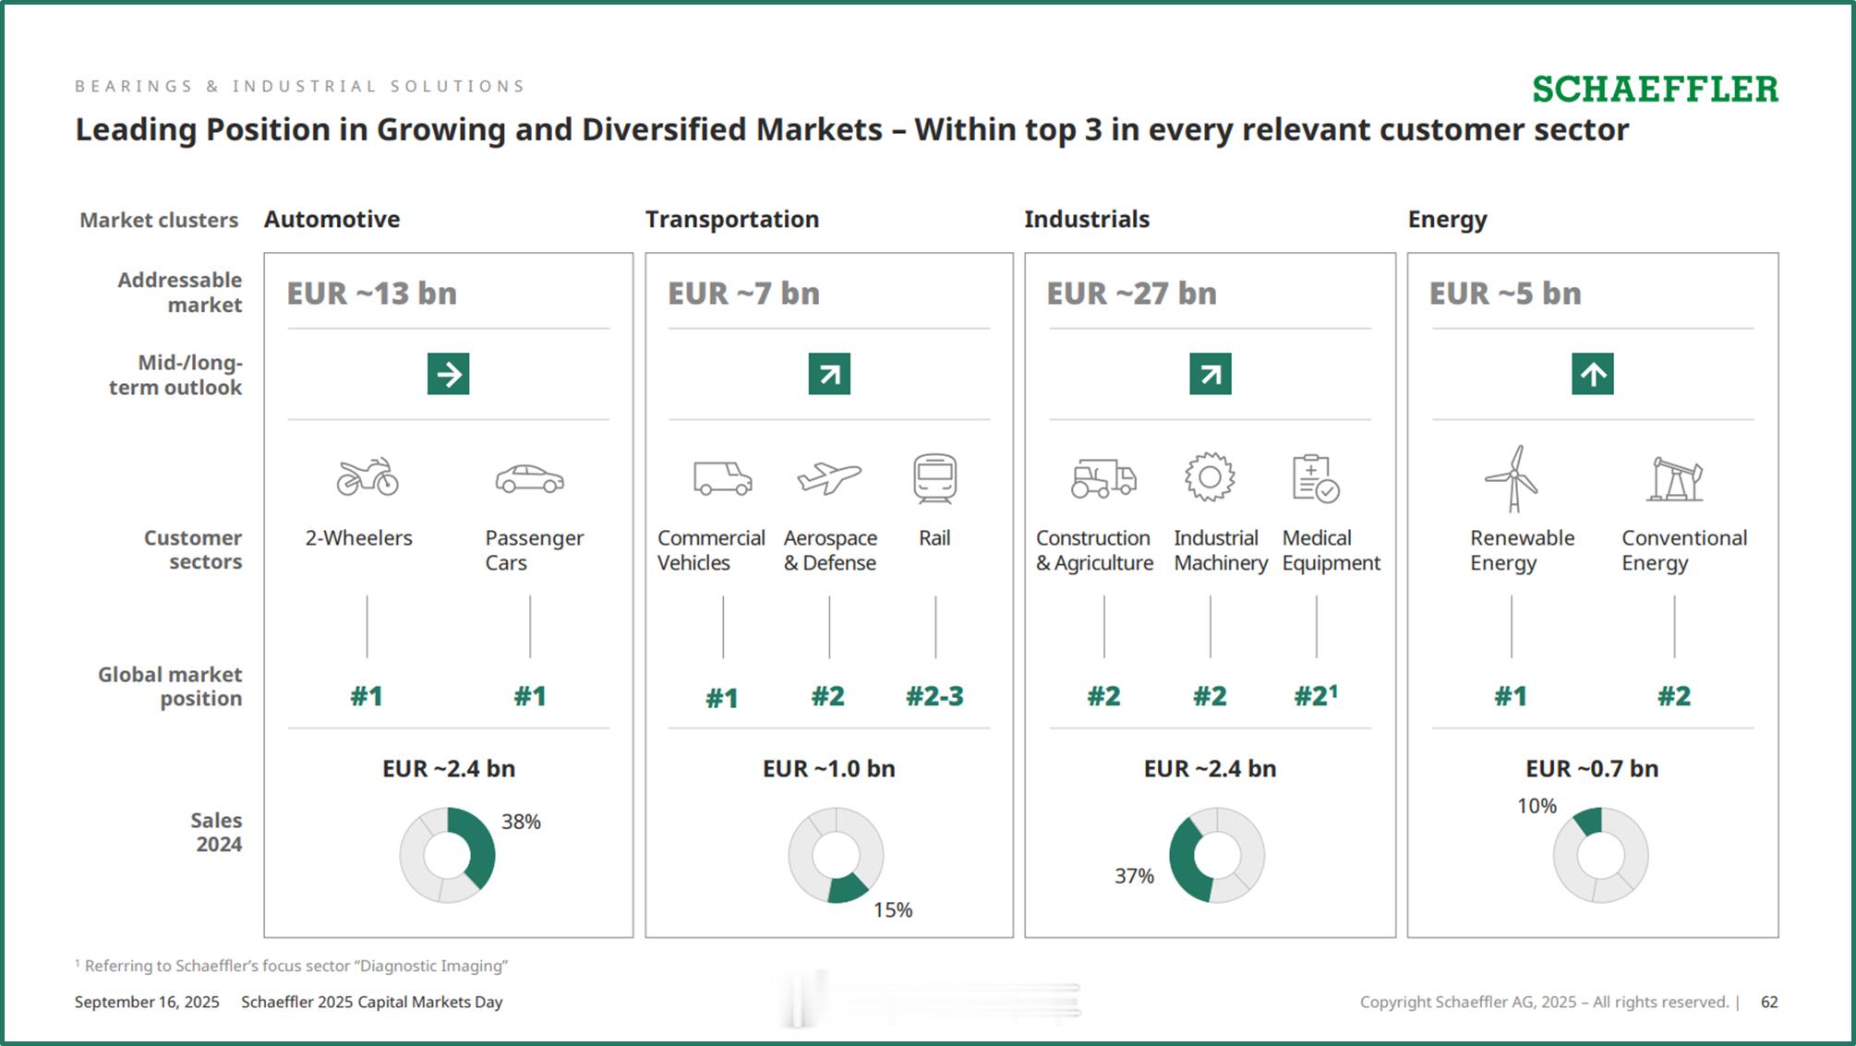Click the 2-Wheelers motorcycle icon
Image resolution: width=1856 pixels, height=1046 pixels.
(368, 477)
